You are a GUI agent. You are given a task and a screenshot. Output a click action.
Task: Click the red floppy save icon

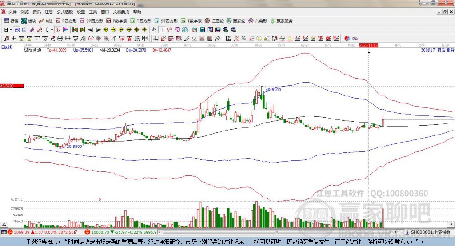click(218, 30)
